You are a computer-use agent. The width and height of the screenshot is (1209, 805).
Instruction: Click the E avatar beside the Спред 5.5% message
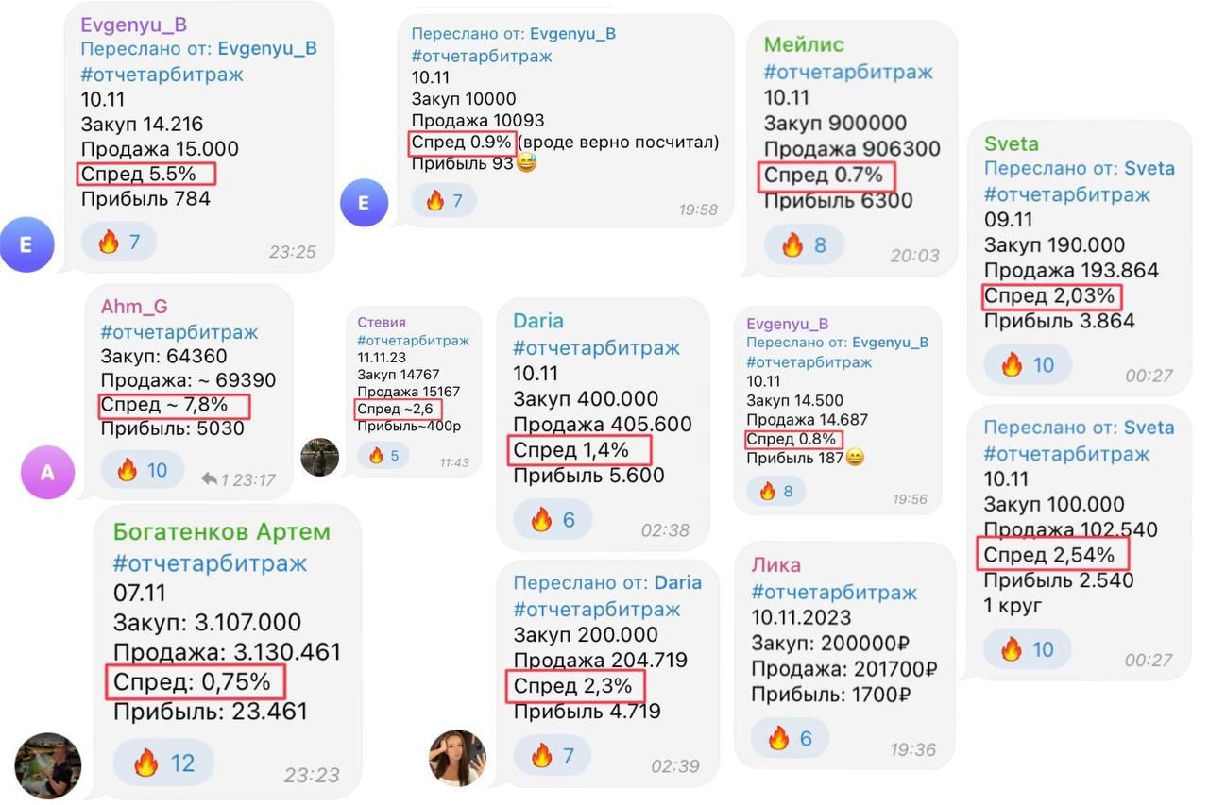[26, 244]
